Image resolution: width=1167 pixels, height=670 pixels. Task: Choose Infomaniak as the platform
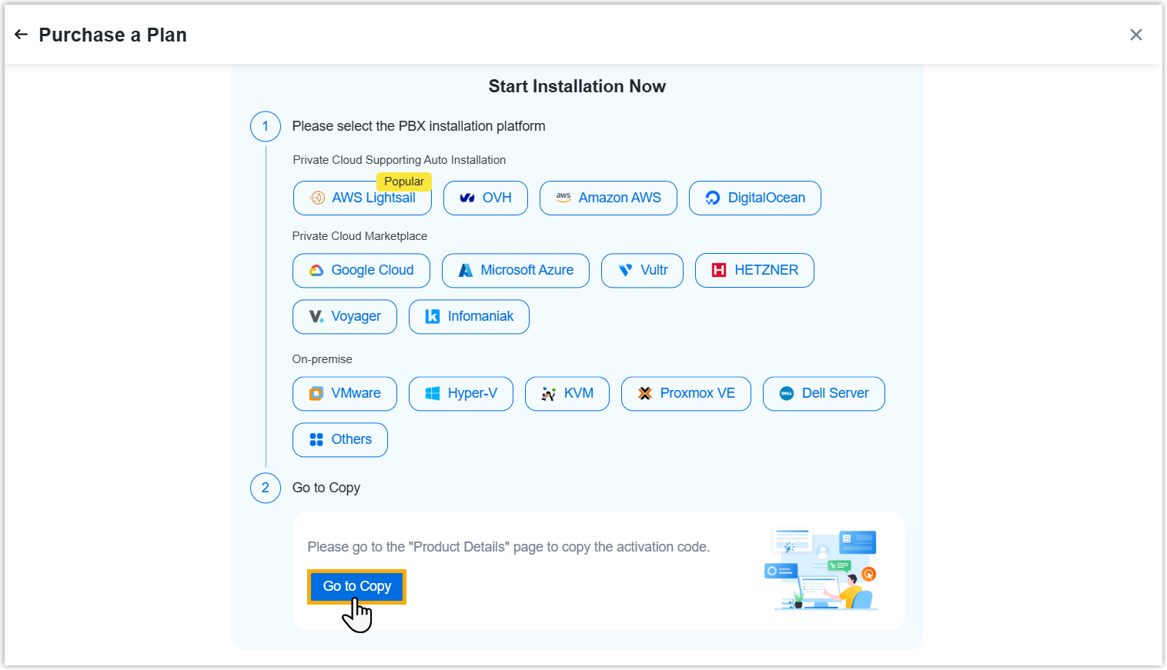(468, 317)
